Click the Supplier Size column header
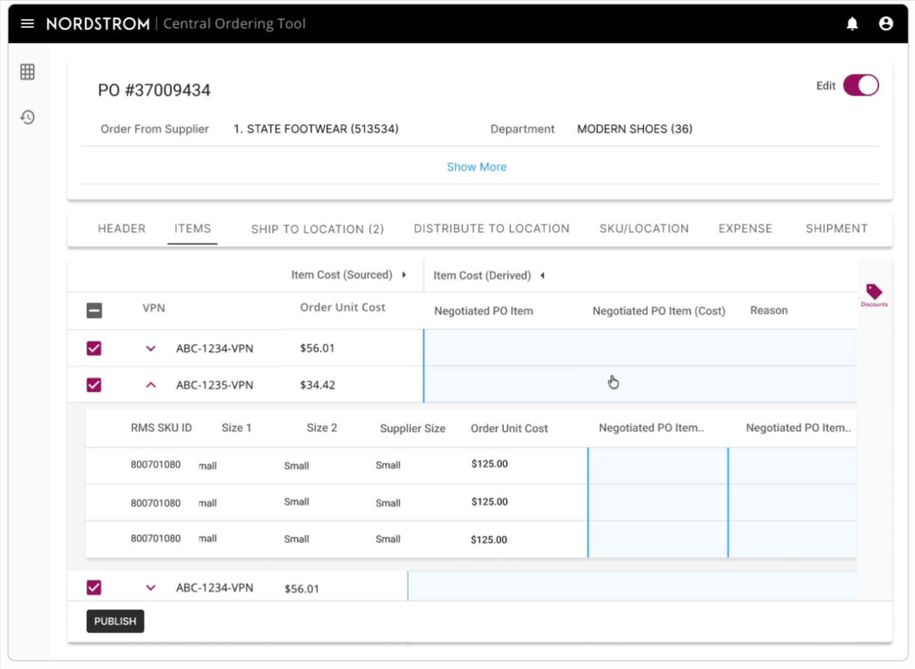The height and width of the screenshot is (669, 915). tap(413, 428)
